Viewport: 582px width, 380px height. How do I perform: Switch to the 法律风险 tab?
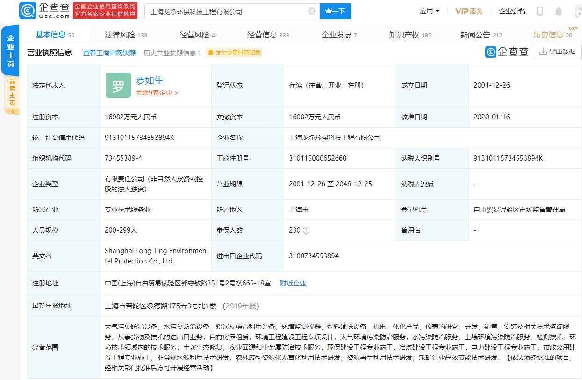point(126,35)
